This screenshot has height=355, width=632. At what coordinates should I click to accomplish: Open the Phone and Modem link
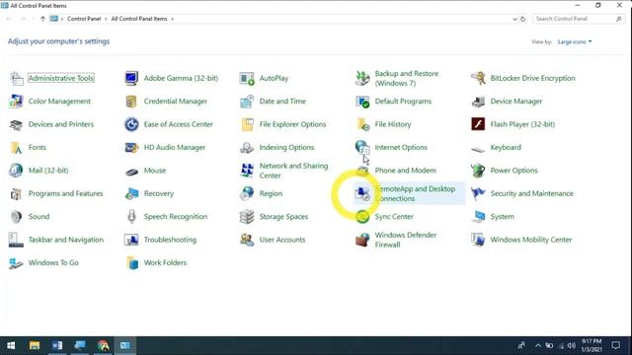point(405,171)
